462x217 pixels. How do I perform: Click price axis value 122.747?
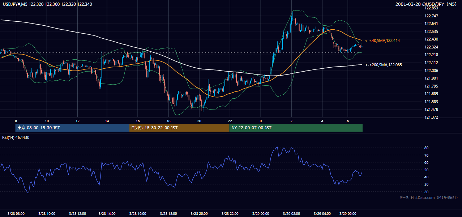431,16
